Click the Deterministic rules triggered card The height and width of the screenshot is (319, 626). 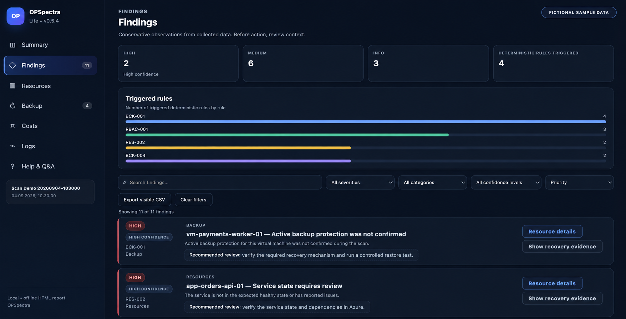(x=554, y=63)
